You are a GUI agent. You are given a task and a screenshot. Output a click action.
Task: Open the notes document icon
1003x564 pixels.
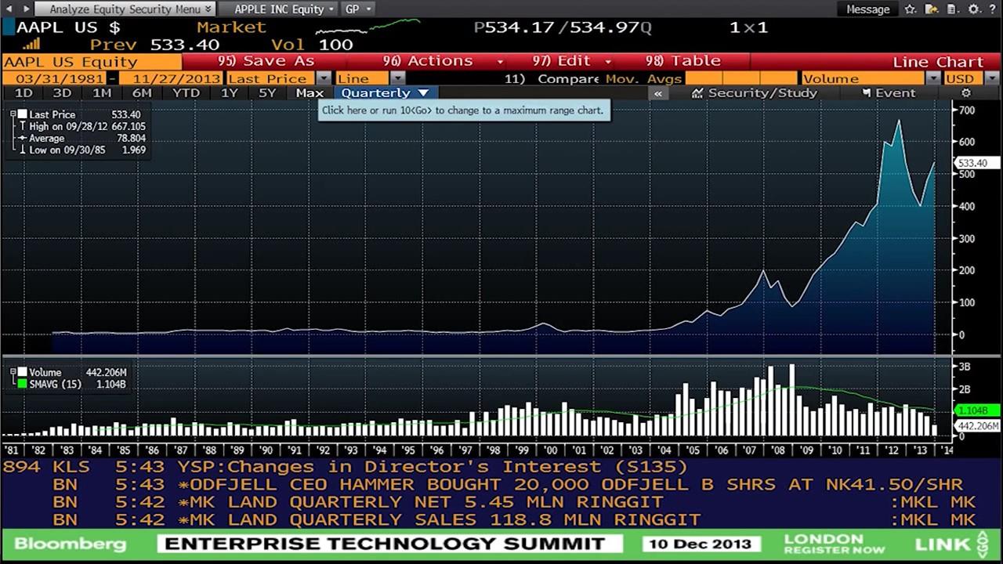[x=952, y=9]
